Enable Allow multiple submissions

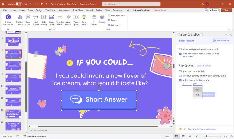[180, 49]
